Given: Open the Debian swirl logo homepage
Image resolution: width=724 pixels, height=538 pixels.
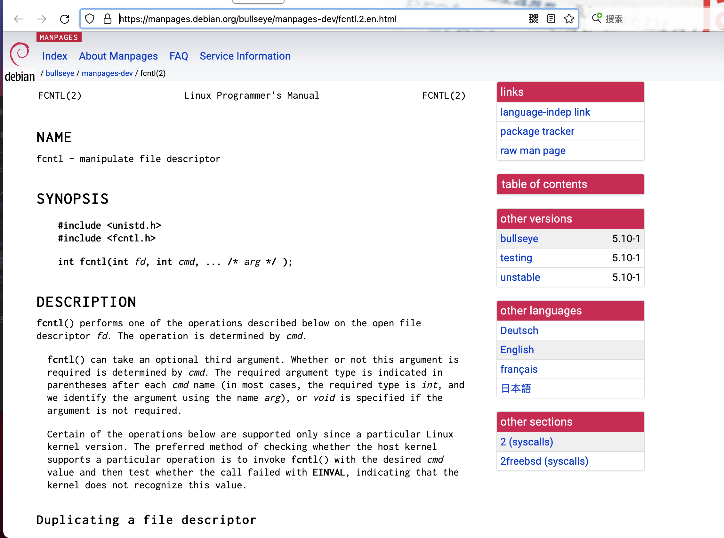Looking at the screenshot, I should (x=20, y=54).
